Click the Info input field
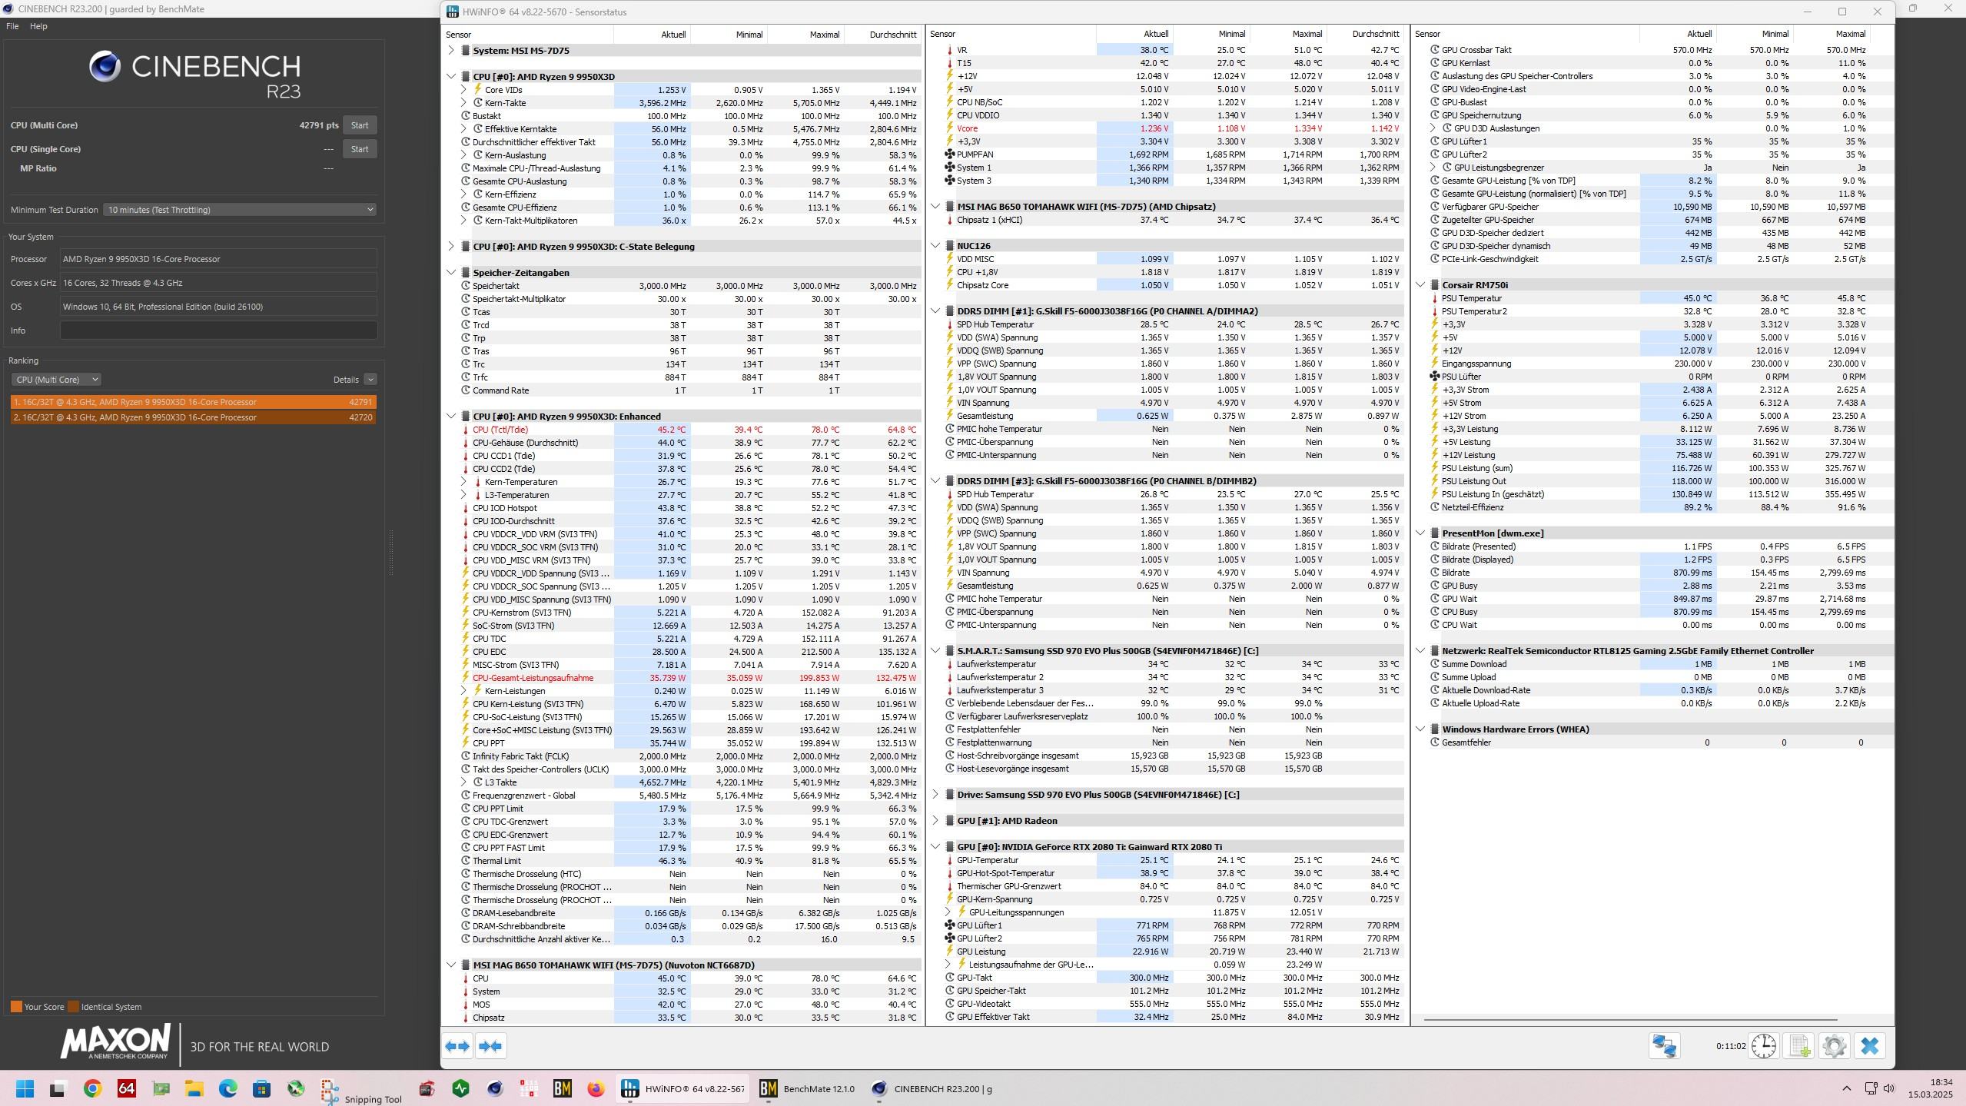The image size is (1966, 1106). (218, 330)
